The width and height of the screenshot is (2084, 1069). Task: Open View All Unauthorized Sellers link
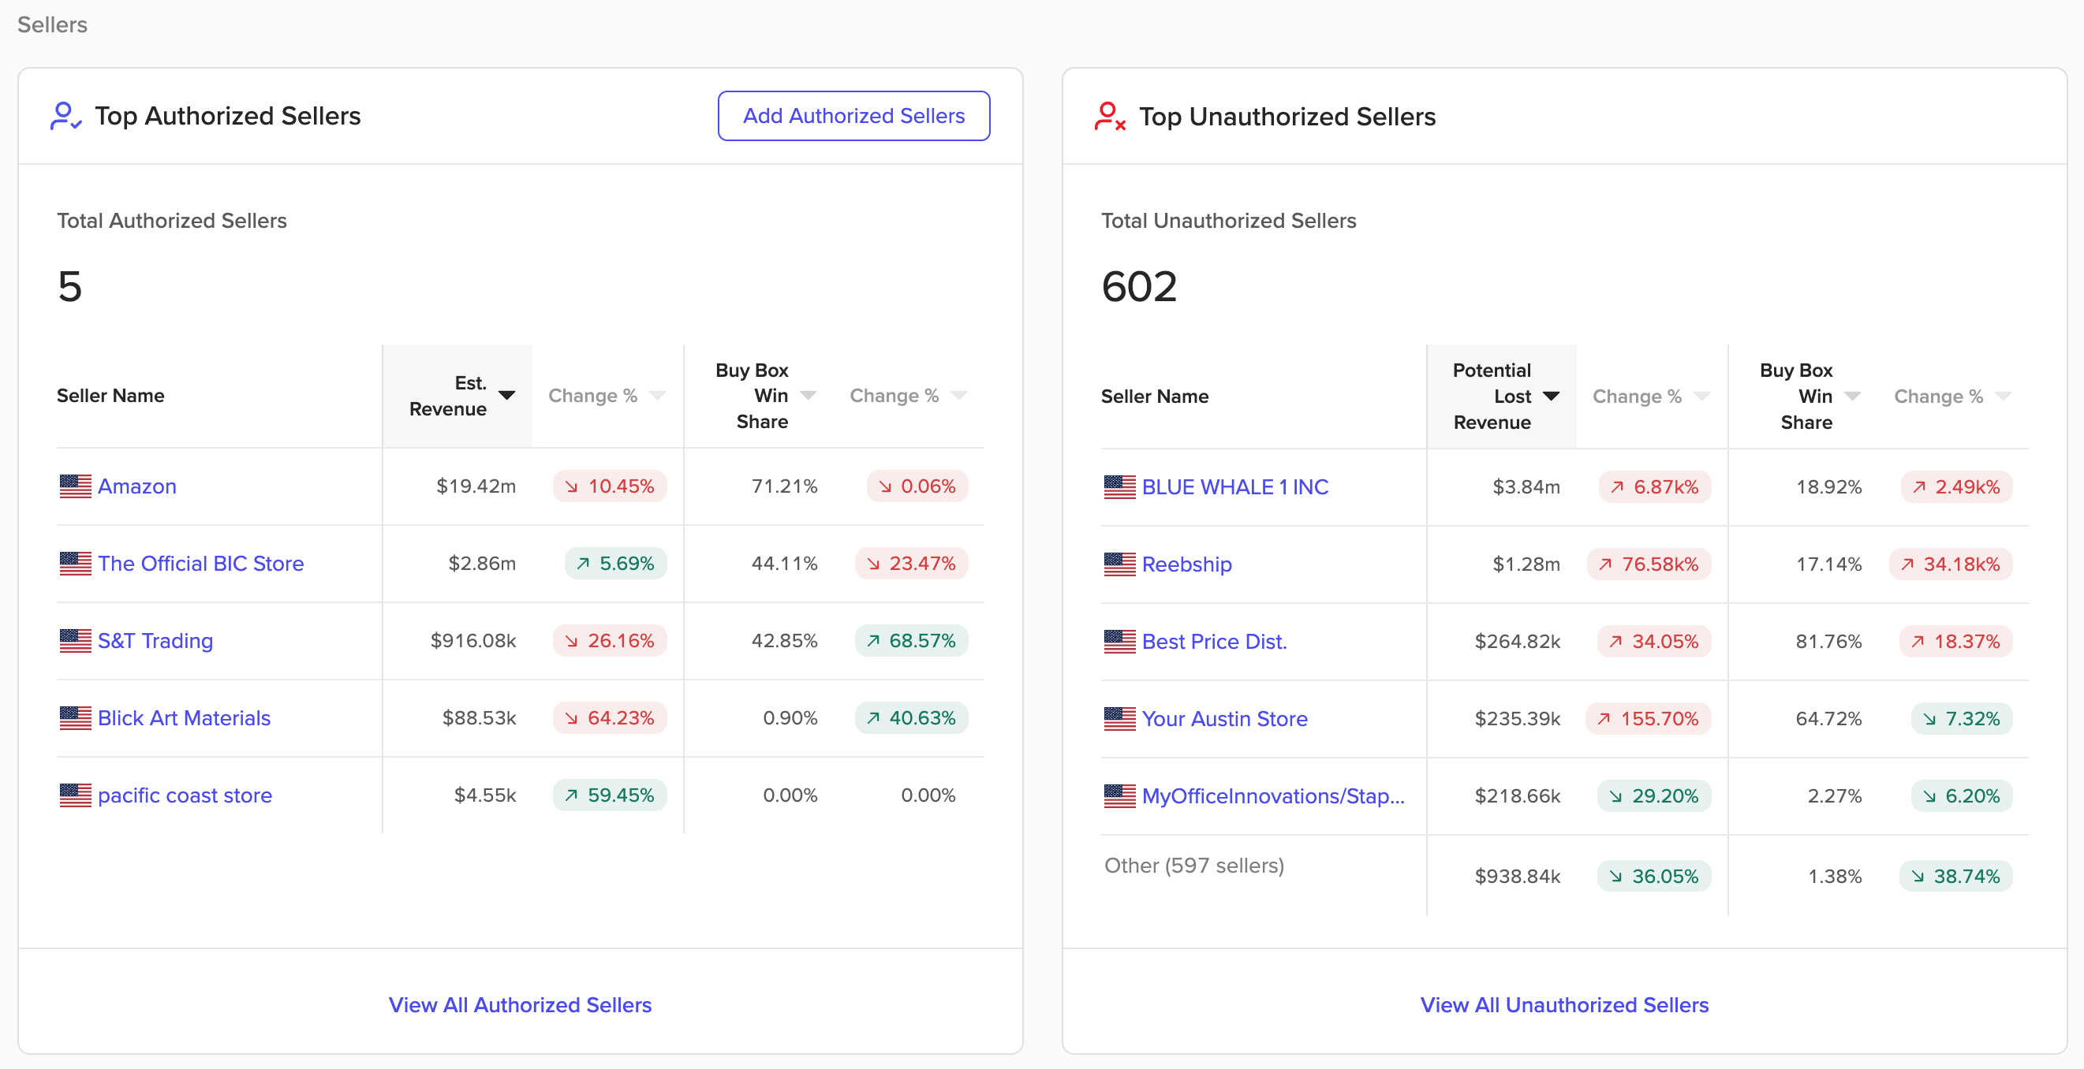1565,1005
